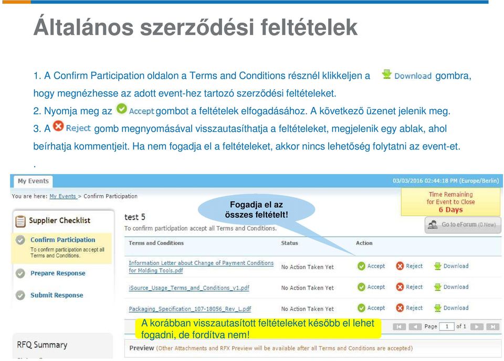504x361 pixels.
Task: Click the test 5 event title
Action: (x=135, y=217)
